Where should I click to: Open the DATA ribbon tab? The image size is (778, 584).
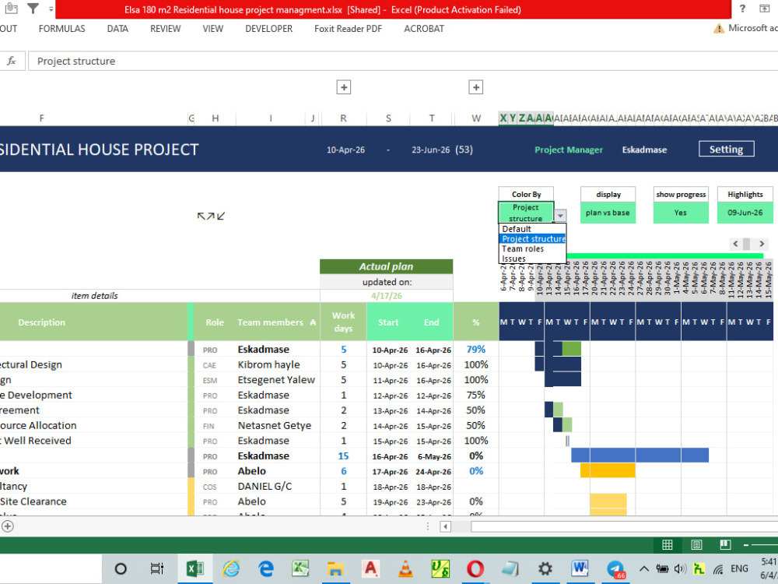click(117, 29)
